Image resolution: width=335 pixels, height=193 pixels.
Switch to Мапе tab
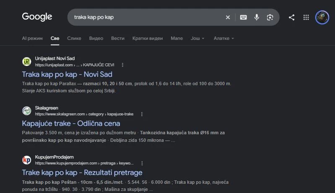(x=177, y=38)
